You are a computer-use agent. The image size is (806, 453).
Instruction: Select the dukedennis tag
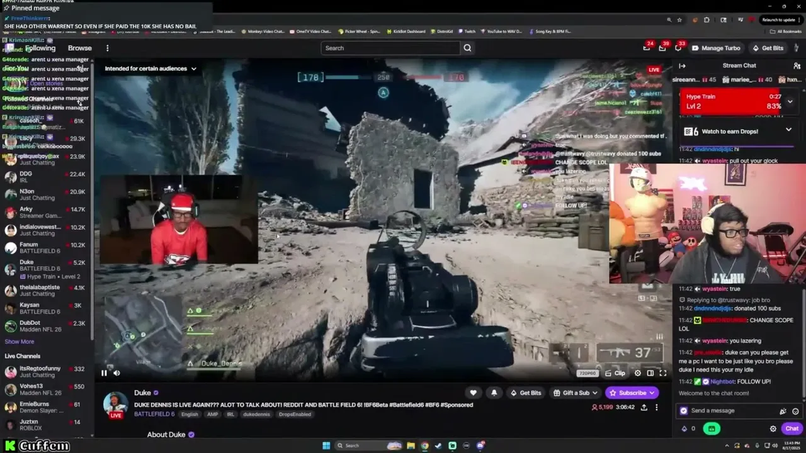[257, 415]
